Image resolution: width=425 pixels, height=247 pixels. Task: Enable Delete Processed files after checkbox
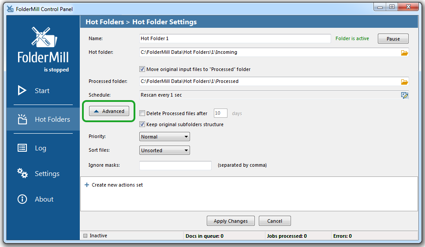tap(142, 113)
